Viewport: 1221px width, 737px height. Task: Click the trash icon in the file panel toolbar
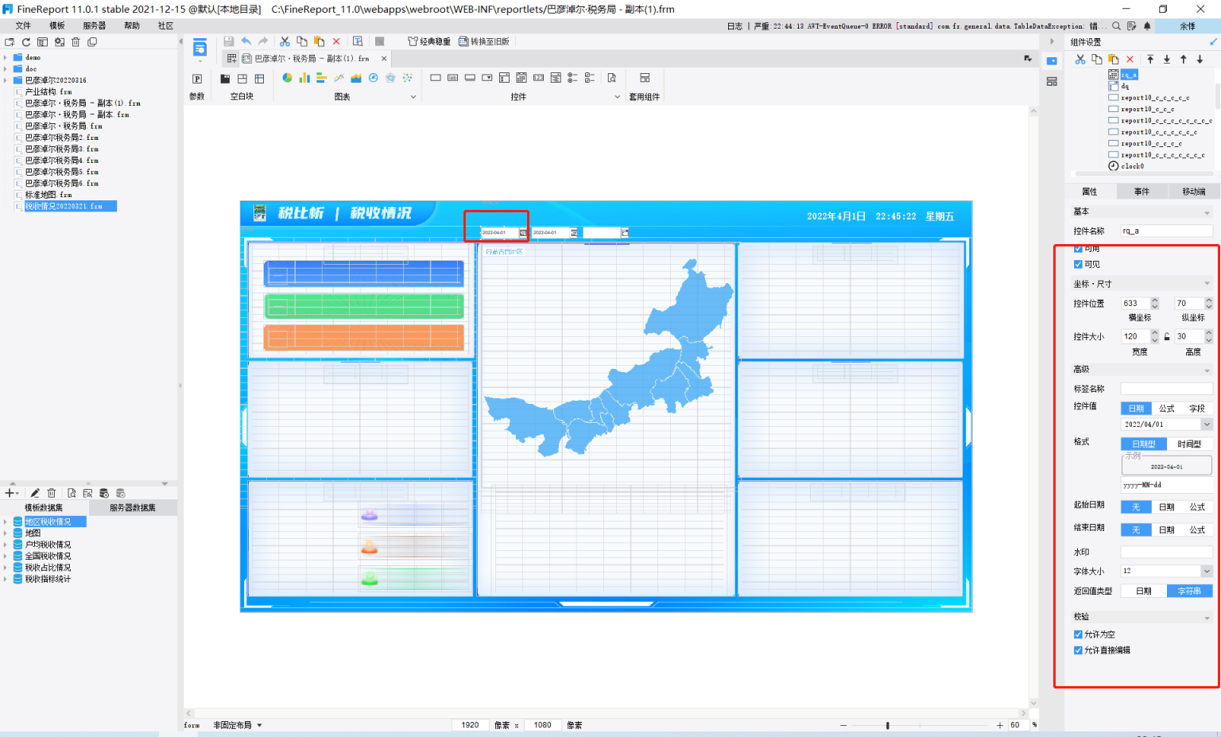pos(76,42)
